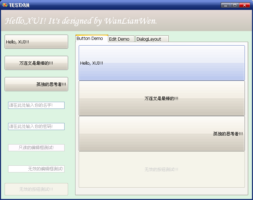Click the 'Hello,XUI!' header banner text
The height and width of the screenshot is (200, 253).
tap(81, 21)
